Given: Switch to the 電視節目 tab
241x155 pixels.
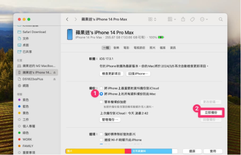Looking at the screenshot, I should pos(139,48).
